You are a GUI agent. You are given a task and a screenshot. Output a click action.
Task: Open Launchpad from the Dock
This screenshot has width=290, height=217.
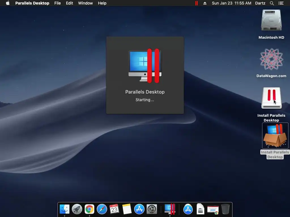pyautogui.click(x=77, y=209)
